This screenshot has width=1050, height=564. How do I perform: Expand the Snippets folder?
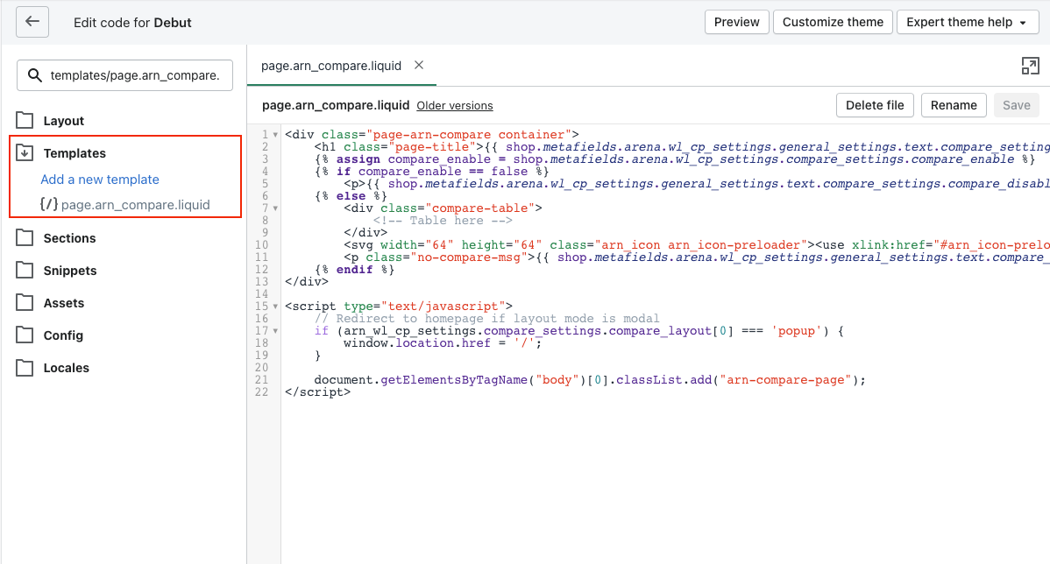pyautogui.click(x=69, y=271)
